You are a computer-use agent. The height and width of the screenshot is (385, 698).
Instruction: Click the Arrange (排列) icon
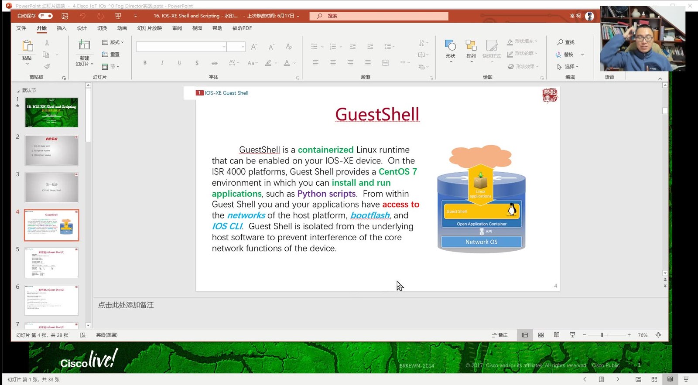(x=471, y=45)
